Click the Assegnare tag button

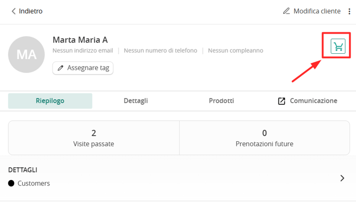83,68
